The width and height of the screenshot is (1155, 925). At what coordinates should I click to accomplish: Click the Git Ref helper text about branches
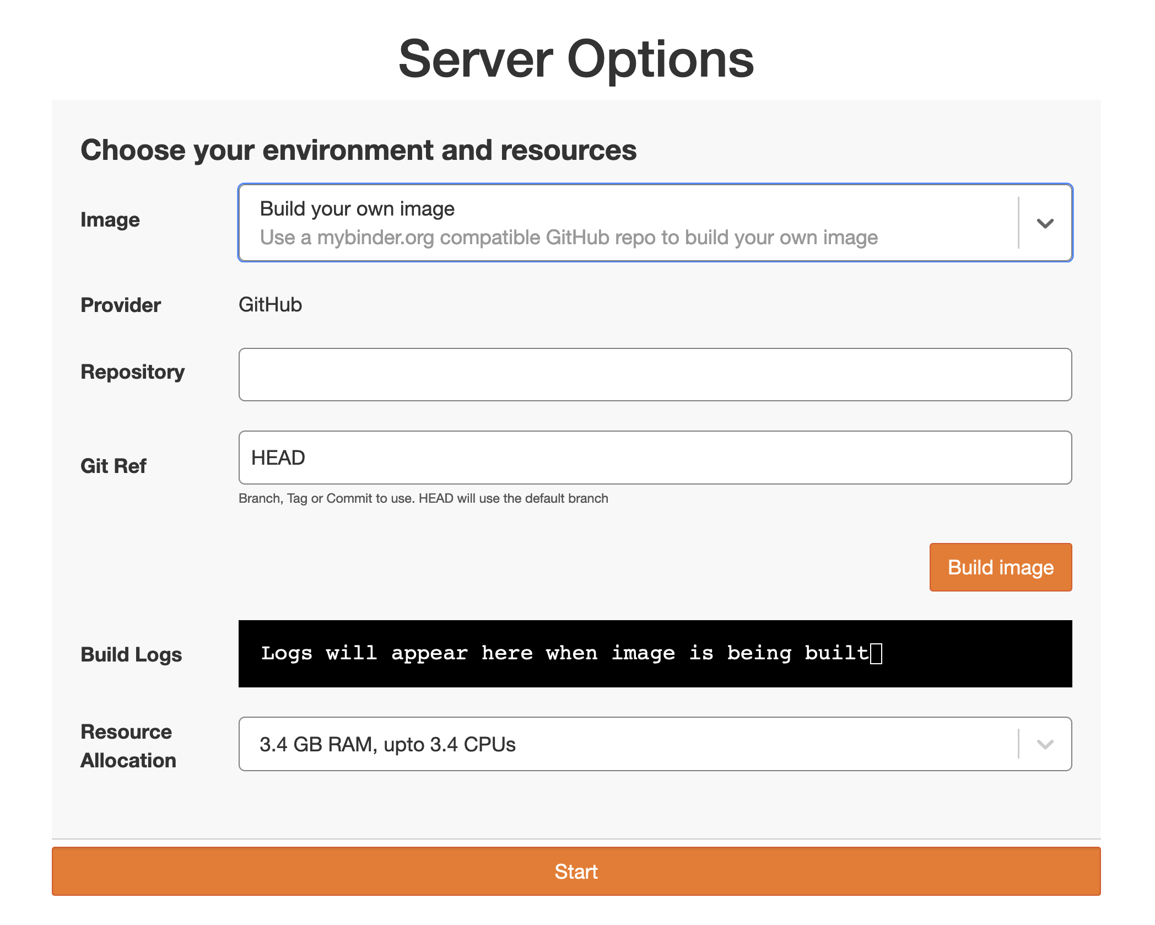click(423, 498)
